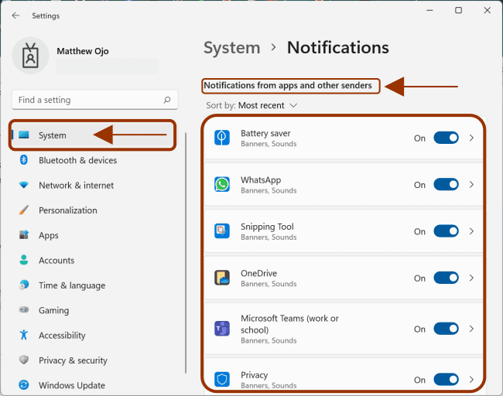Maximize the Settings window
503x396 pixels.
click(x=459, y=10)
